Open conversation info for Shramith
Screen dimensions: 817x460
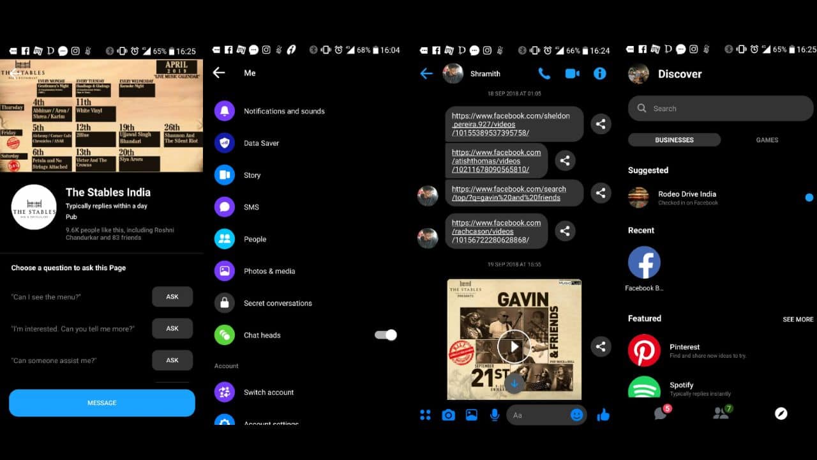pos(599,73)
